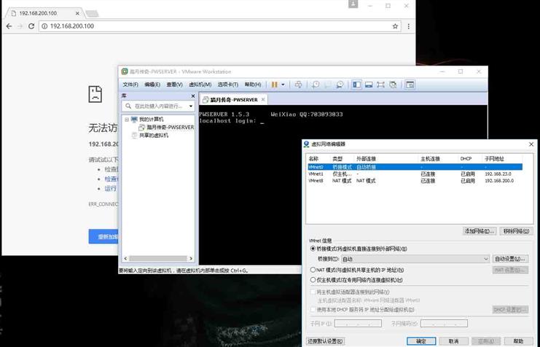
Task: Click the 添加网络 button
Action: tap(480, 231)
